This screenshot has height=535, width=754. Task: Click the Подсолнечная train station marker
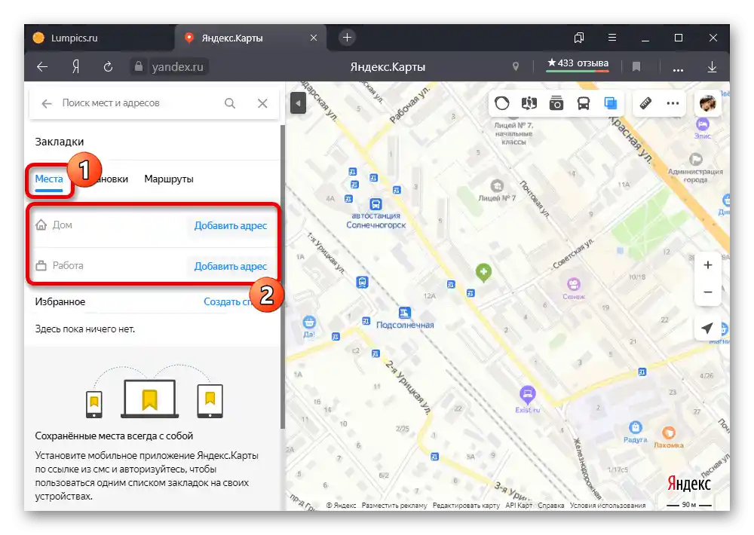[x=405, y=313]
